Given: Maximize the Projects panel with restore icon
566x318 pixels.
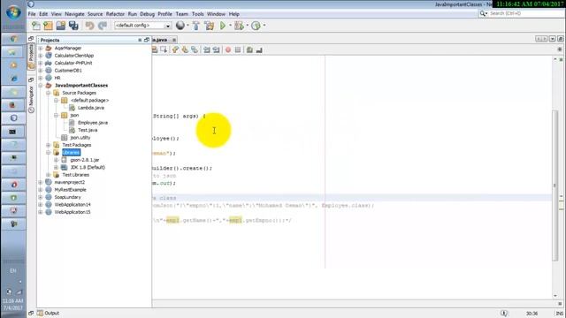Looking at the screenshot, I should 147,40.
